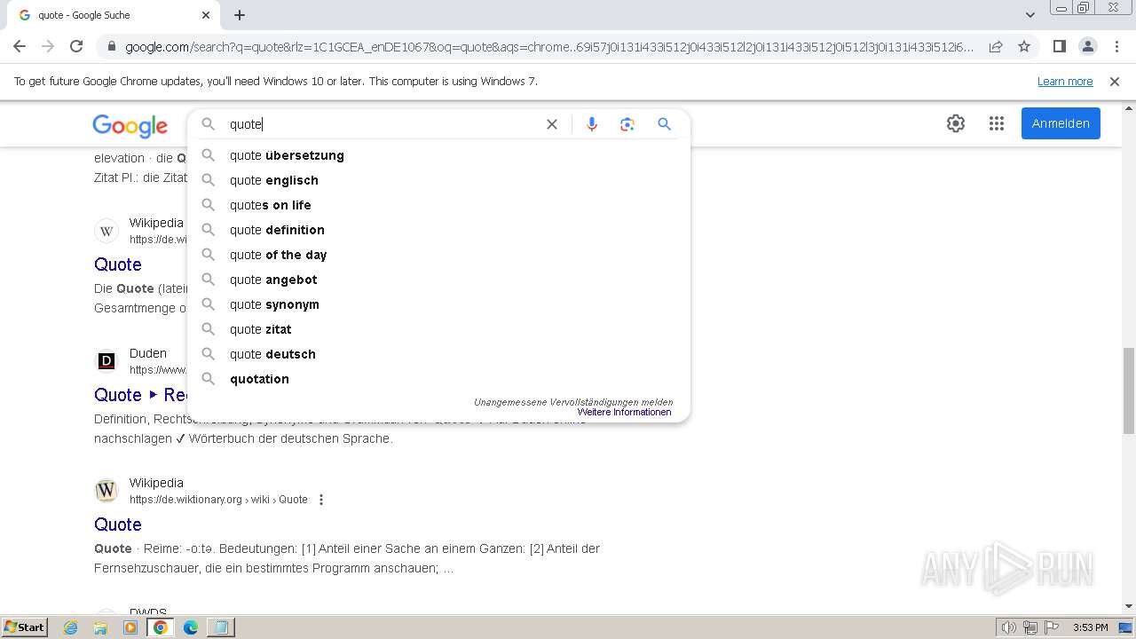Click the favicon of the de.wikipedia result

pyautogui.click(x=106, y=231)
